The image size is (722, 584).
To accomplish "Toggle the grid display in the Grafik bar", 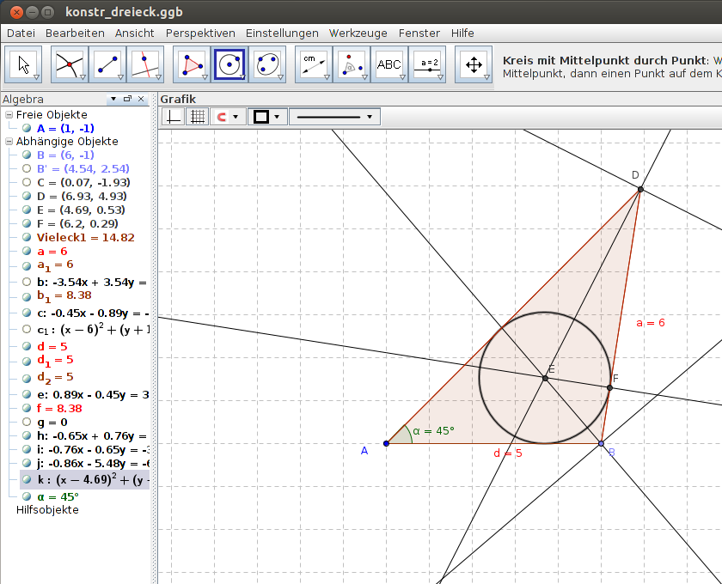I will click(x=197, y=116).
